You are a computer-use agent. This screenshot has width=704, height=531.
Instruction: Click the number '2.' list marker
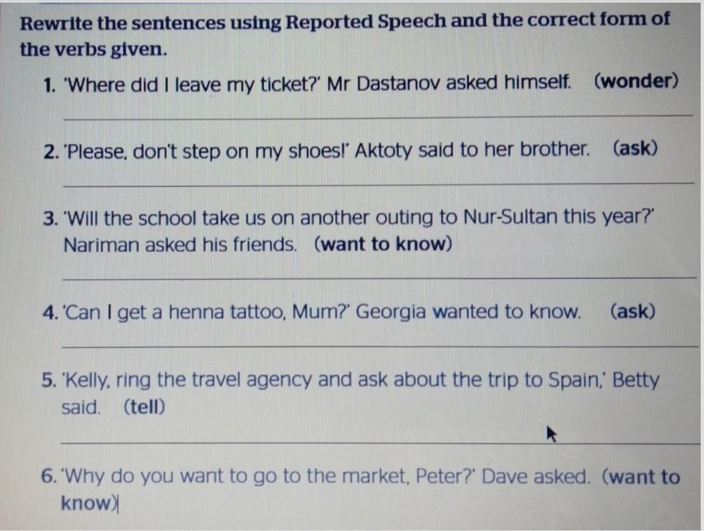[x=52, y=152]
